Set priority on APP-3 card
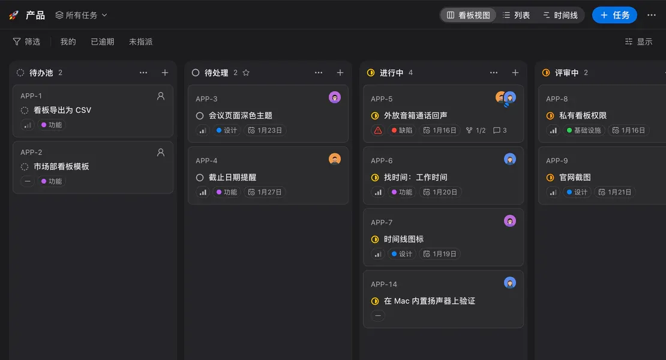The height and width of the screenshot is (360, 666). (203, 130)
